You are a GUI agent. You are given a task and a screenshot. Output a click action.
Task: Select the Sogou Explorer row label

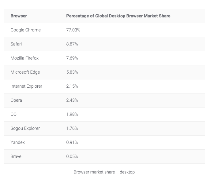coord(25,128)
